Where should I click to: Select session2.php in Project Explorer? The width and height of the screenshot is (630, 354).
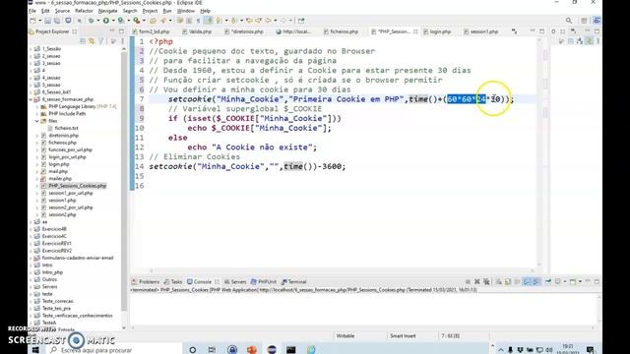62,214
